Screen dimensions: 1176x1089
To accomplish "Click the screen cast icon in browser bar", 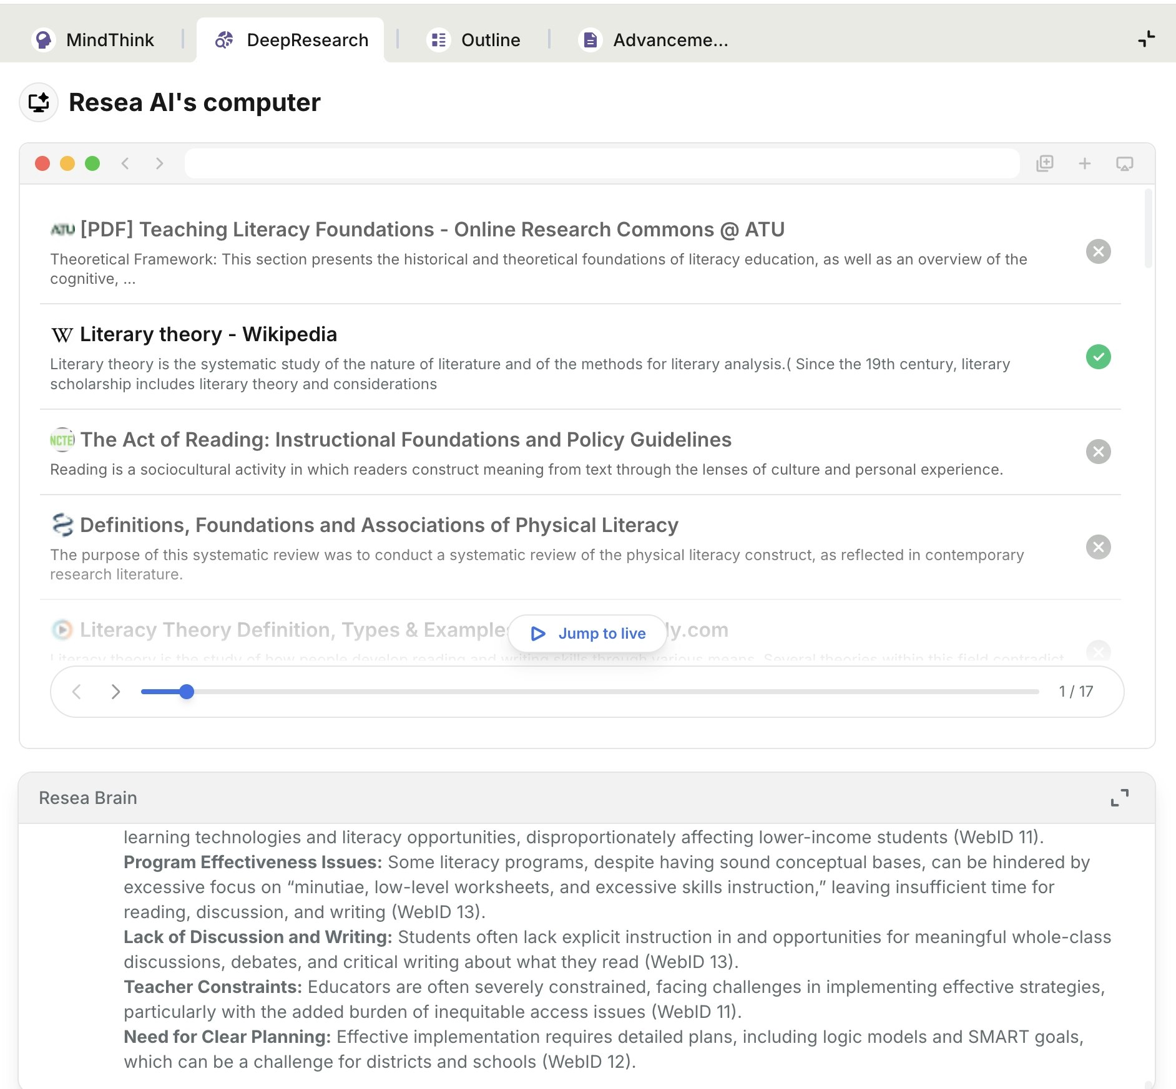I will [1125, 163].
